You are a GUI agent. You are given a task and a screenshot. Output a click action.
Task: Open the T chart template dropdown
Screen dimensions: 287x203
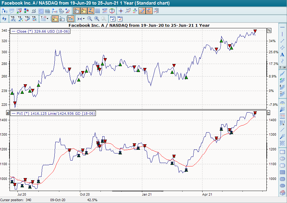(x=43, y=18)
